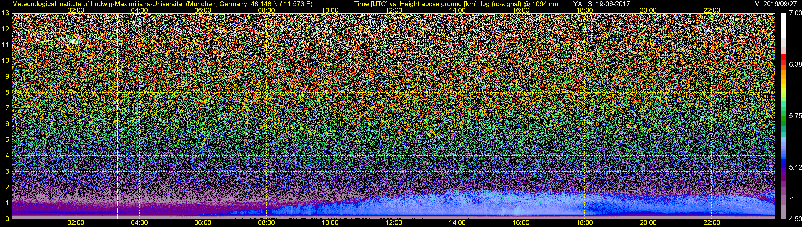Pick the yellow segment of the color scale
This screenshot has width=802, height=227.
783,93
